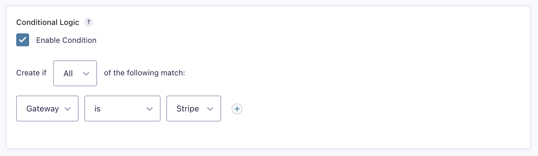
Task: Click the Conditional Logic help question-mark icon
Action: point(88,22)
